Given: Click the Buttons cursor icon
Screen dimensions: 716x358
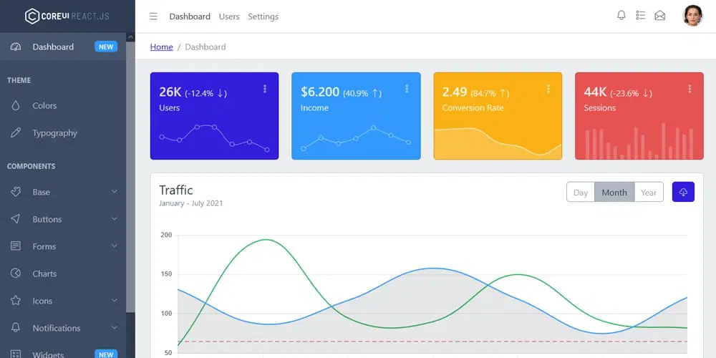Looking at the screenshot, I should click(x=16, y=219).
